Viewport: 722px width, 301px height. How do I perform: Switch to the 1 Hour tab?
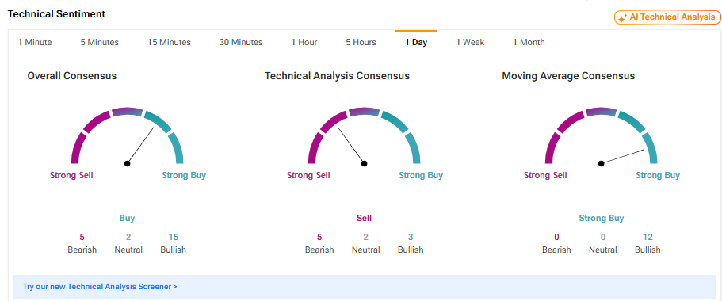coord(304,42)
